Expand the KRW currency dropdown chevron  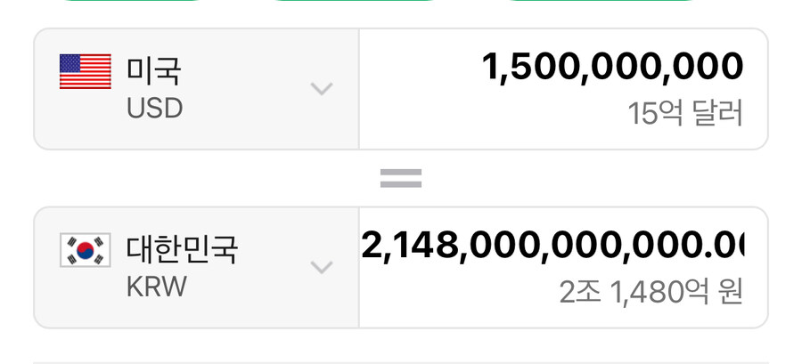pyautogui.click(x=321, y=267)
